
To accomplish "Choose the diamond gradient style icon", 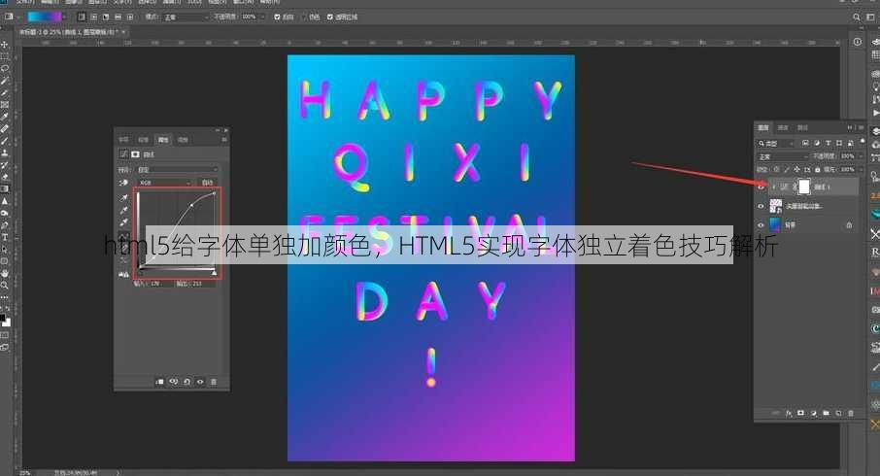I will tap(130, 17).
